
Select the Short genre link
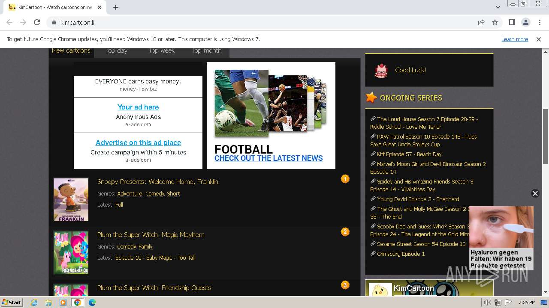173,194
